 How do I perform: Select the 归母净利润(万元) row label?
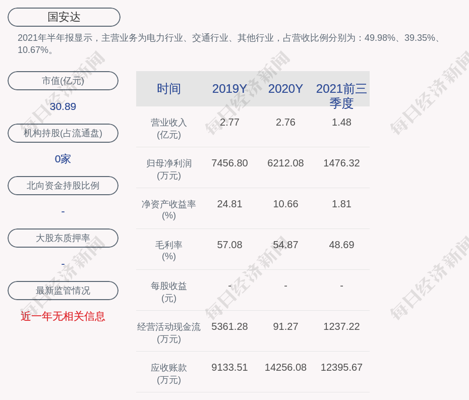[169, 169]
